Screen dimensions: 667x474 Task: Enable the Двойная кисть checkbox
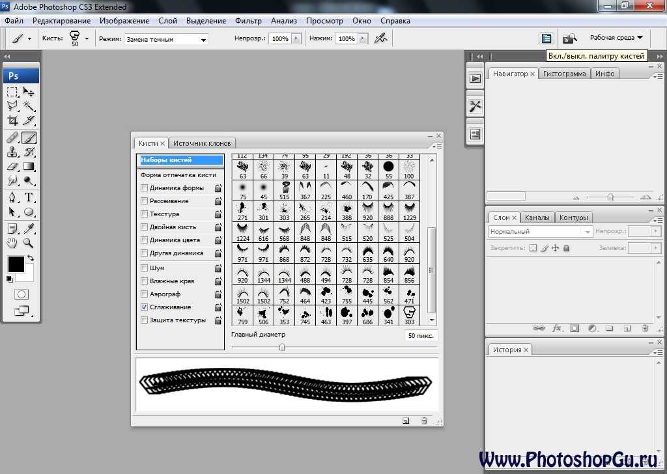[144, 227]
